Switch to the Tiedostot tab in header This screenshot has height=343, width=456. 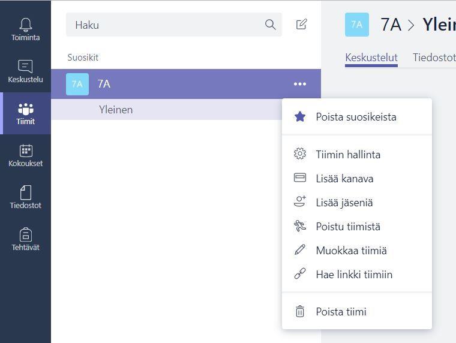[x=434, y=58]
